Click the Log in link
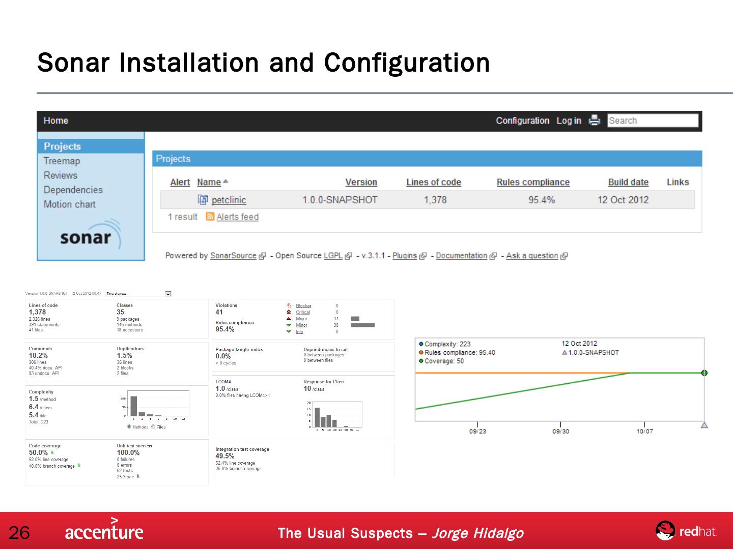Viewport: 733px width, 549px height. [569, 120]
